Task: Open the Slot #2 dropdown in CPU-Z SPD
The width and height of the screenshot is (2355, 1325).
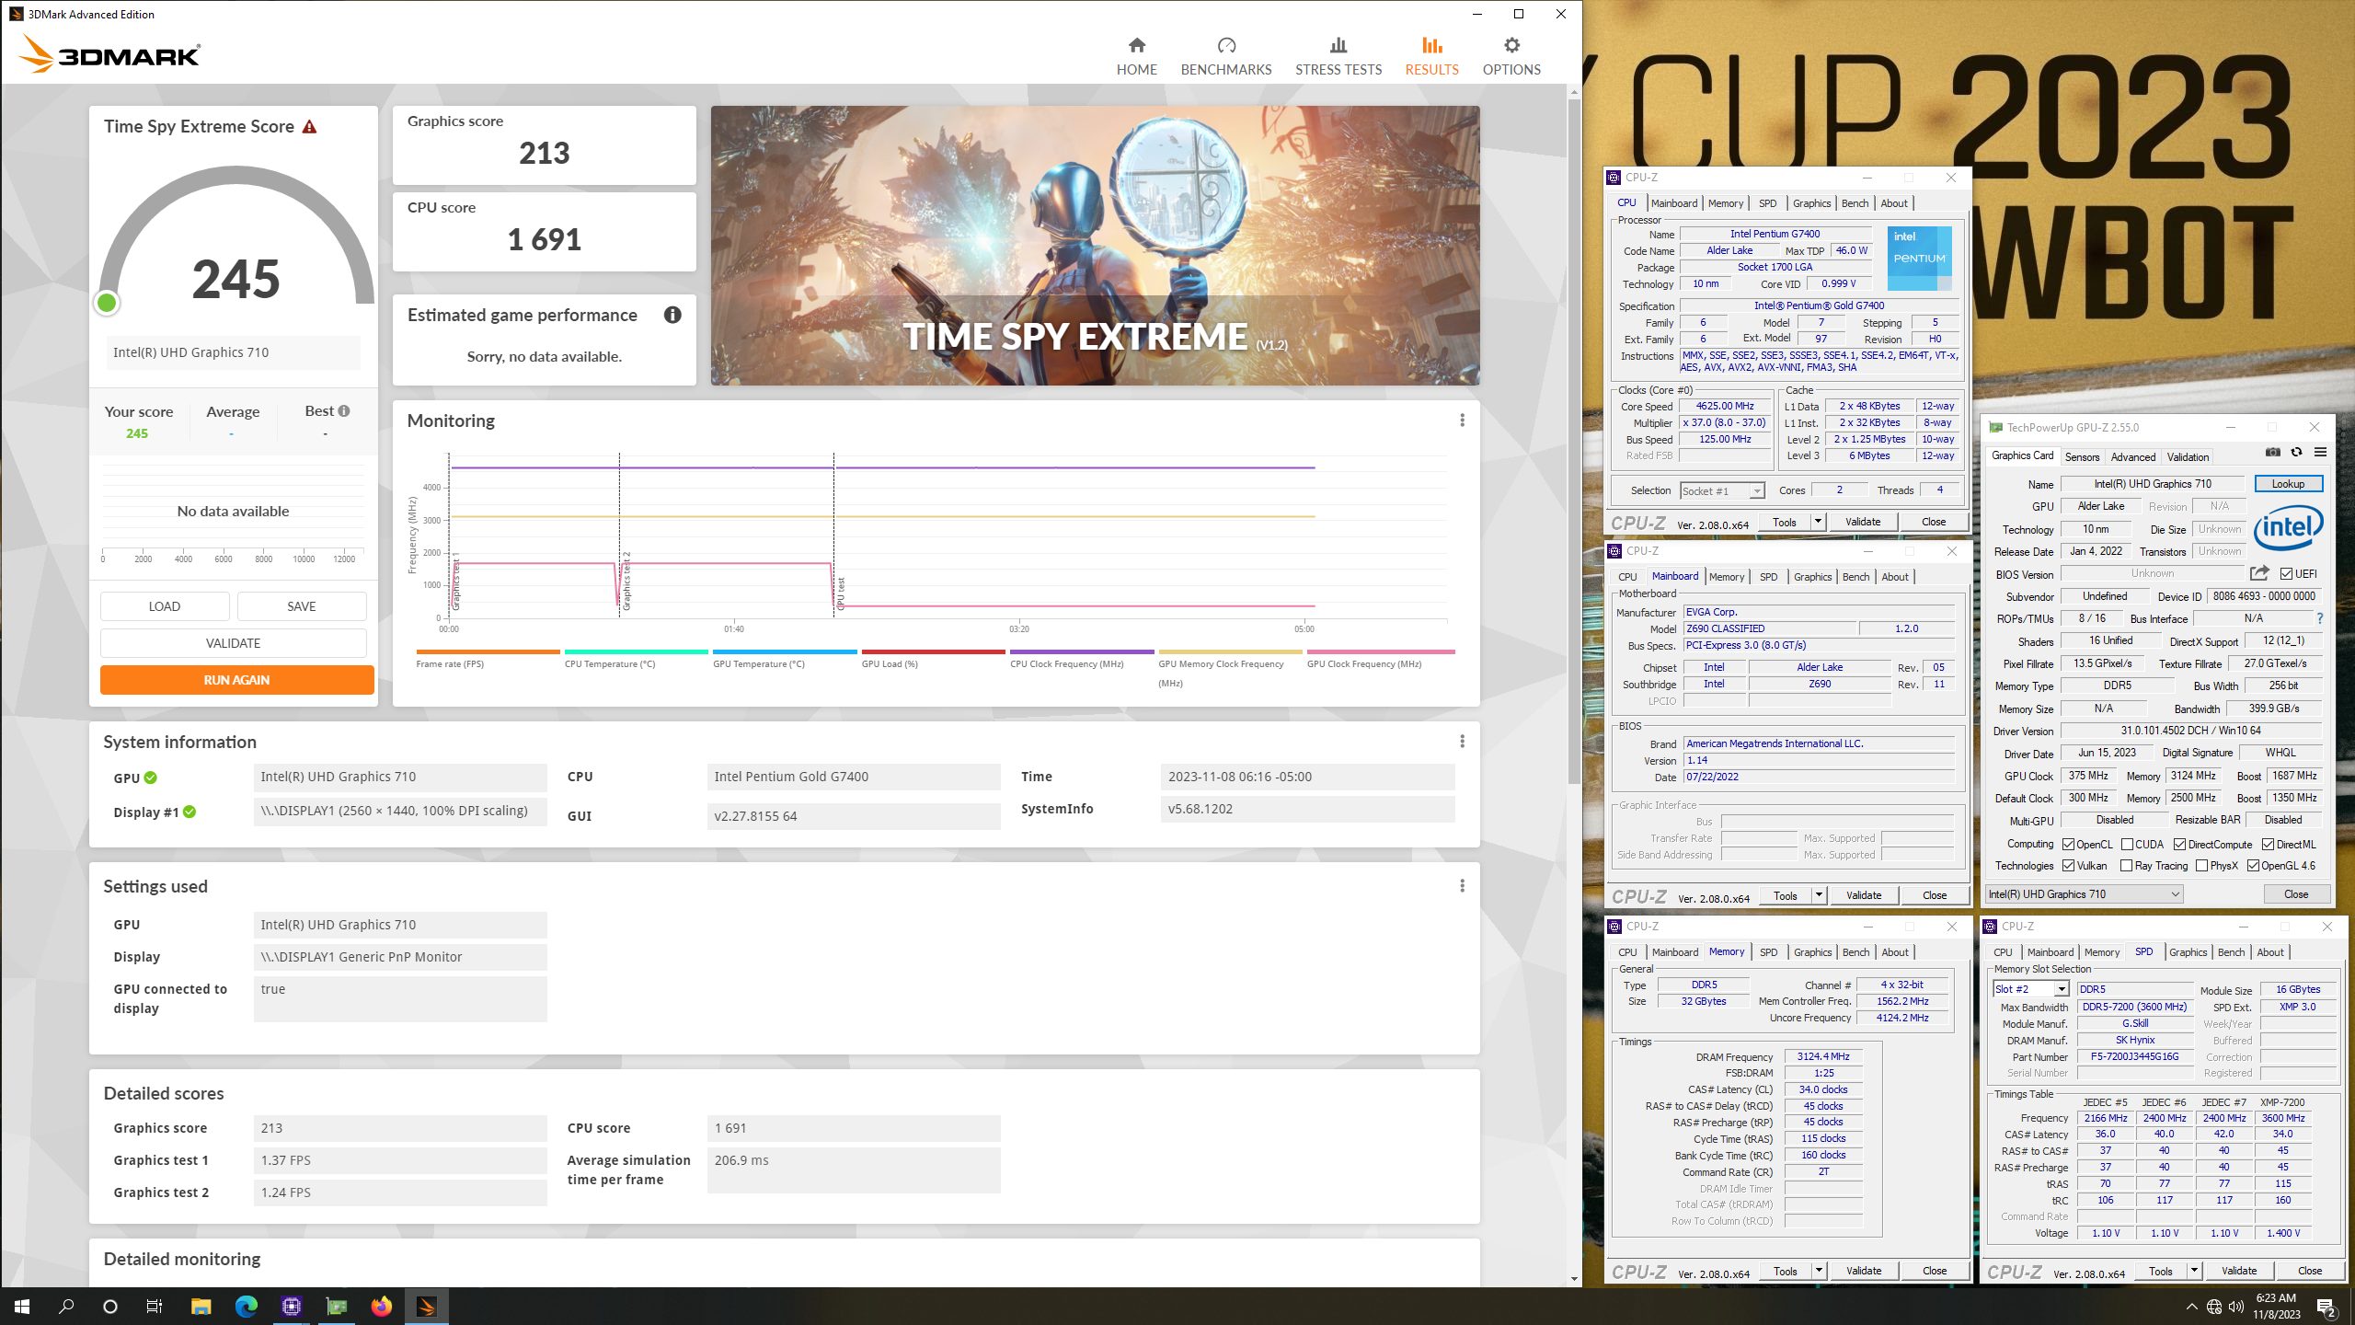Action: point(2032,989)
